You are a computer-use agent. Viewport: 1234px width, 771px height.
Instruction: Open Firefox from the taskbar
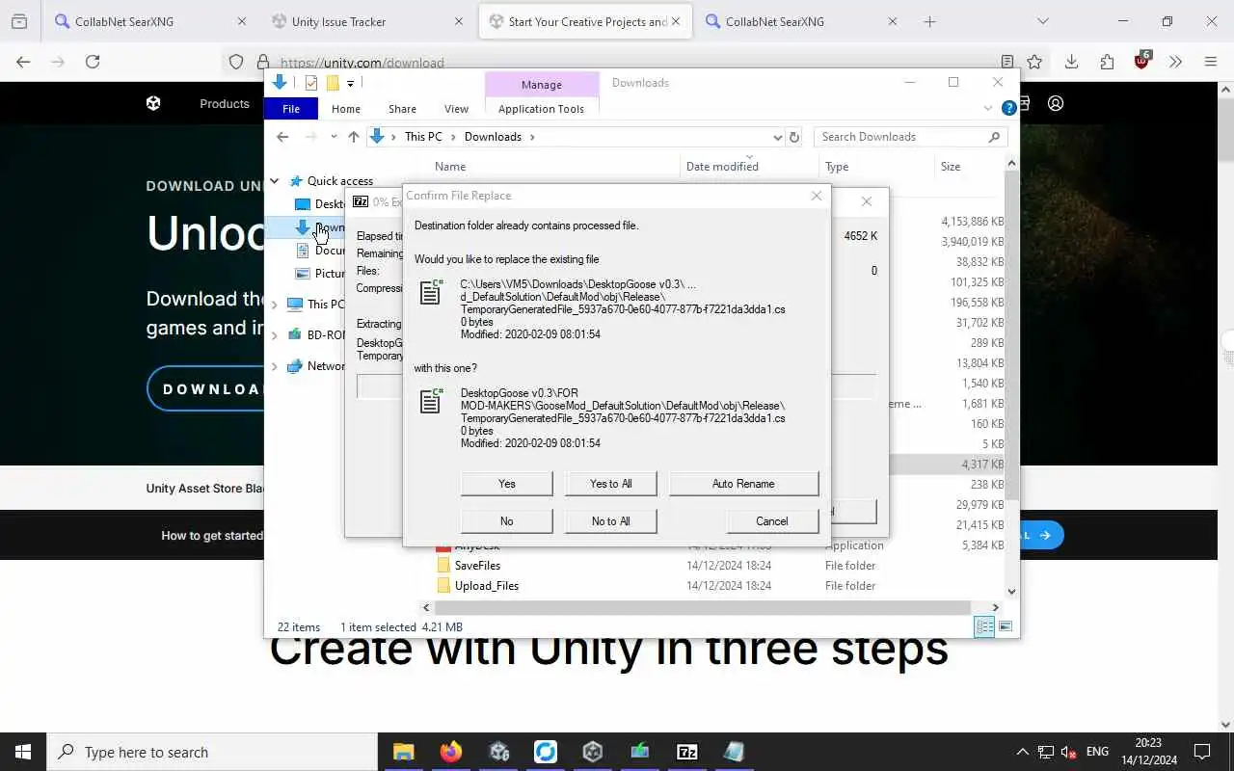pyautogui.click(x=450, y=752)
